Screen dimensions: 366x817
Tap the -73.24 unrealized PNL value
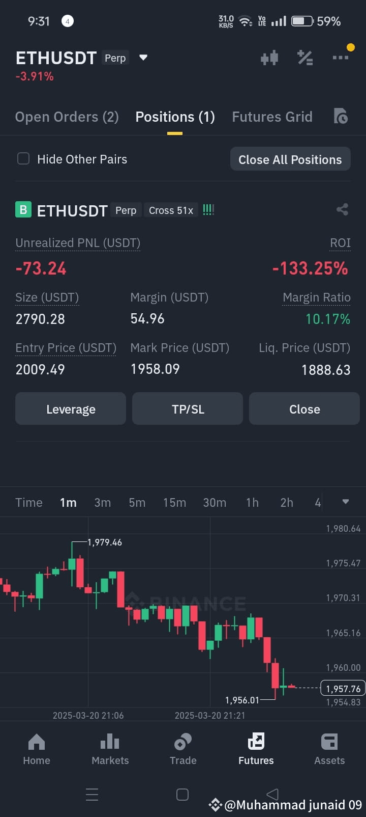(41, 268)
